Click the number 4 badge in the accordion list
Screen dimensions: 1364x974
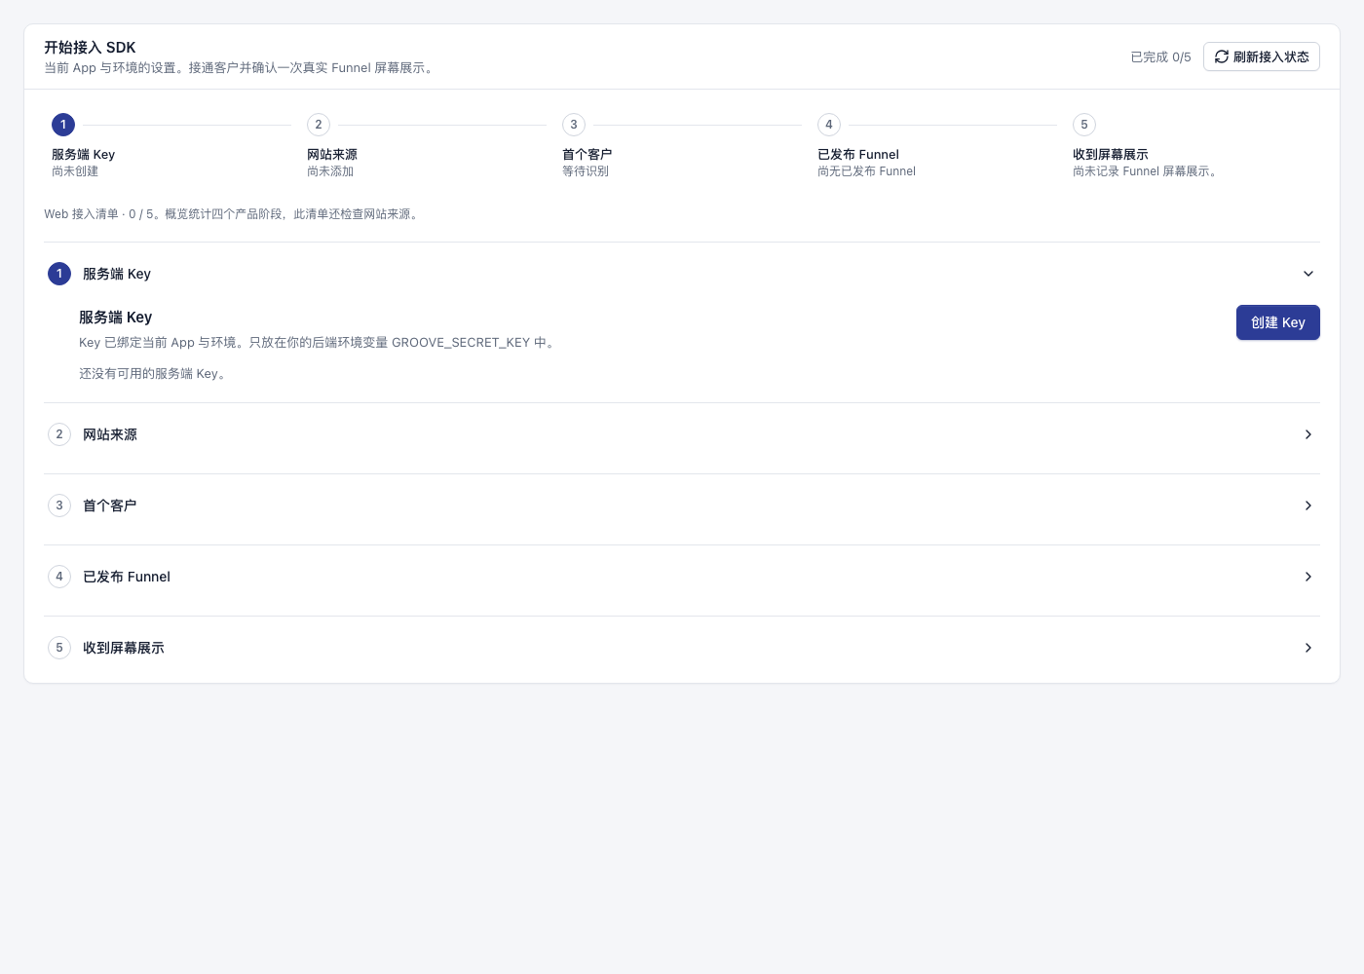(59, 577)
